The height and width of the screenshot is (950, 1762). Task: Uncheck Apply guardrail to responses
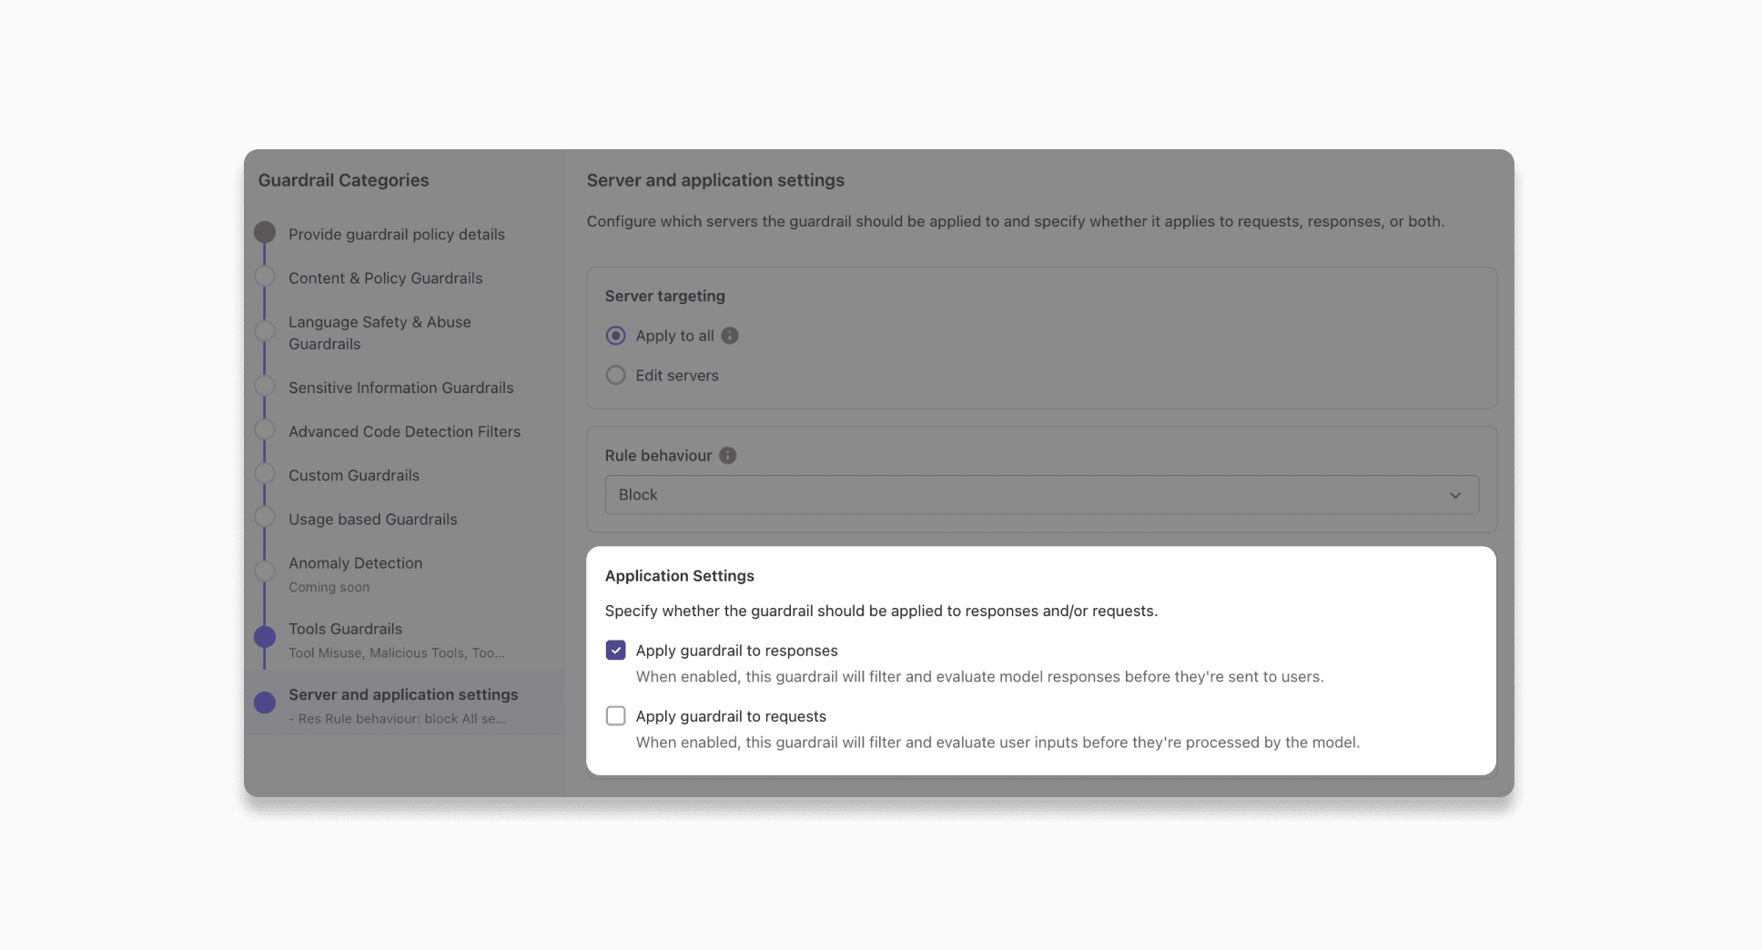click(616, 650)
